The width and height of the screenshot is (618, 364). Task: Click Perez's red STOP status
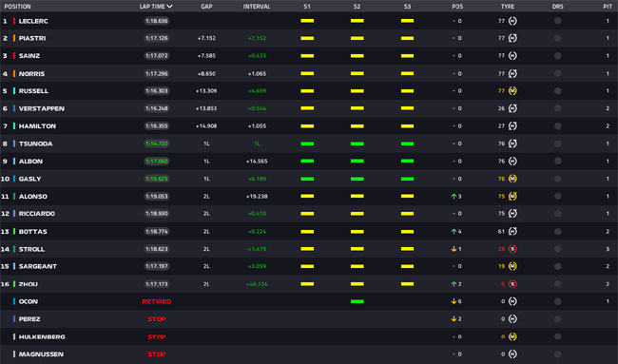(157, 319)
